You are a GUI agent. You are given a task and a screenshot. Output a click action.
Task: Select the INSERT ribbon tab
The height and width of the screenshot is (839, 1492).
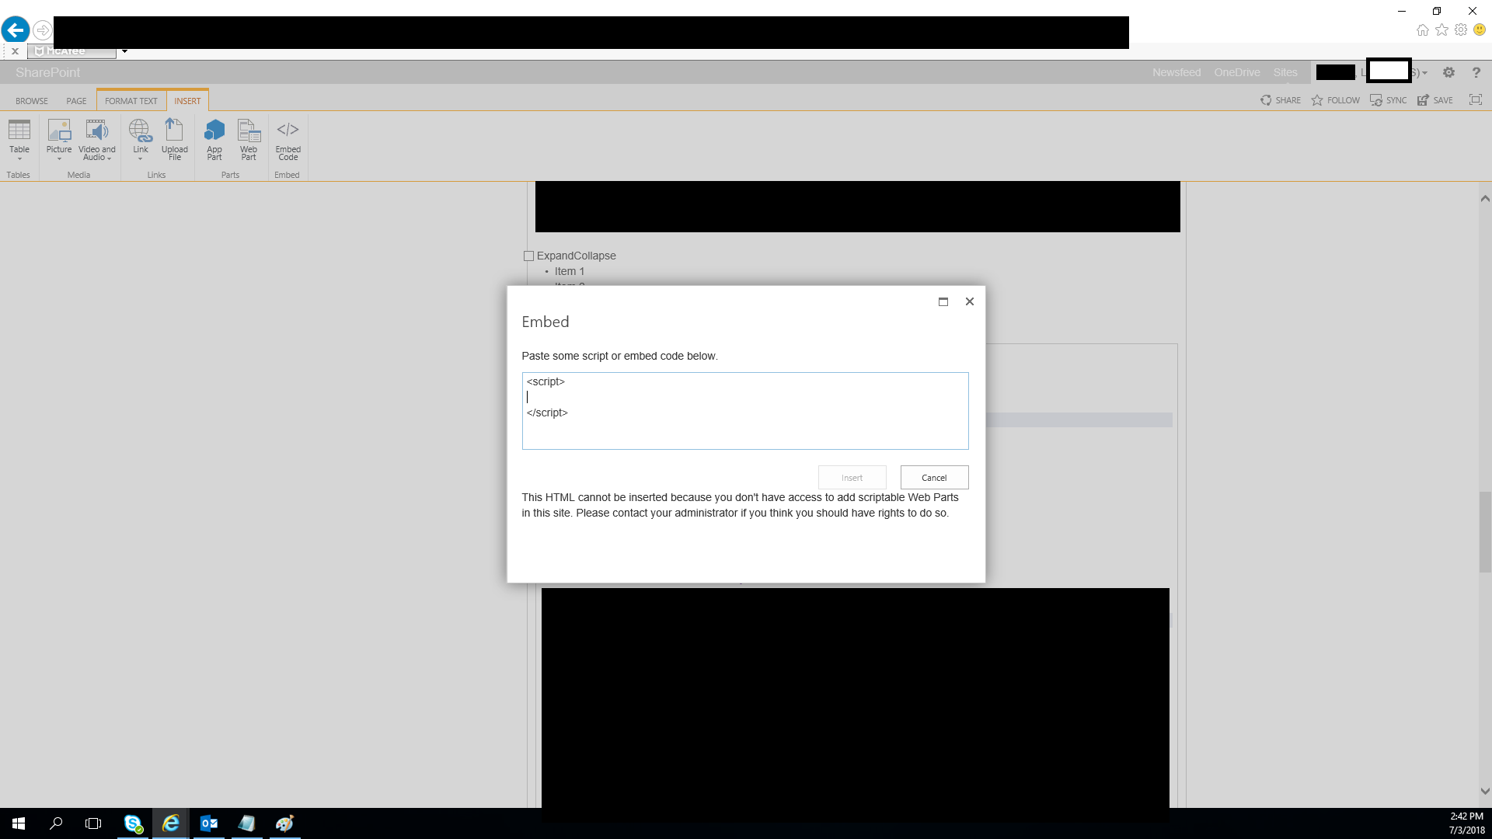point(187,101)
